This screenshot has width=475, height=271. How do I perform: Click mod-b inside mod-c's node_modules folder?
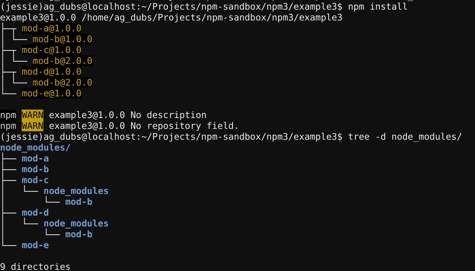click(79, 202)
